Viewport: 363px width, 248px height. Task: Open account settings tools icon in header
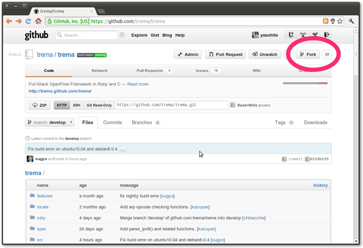point(315,35)
